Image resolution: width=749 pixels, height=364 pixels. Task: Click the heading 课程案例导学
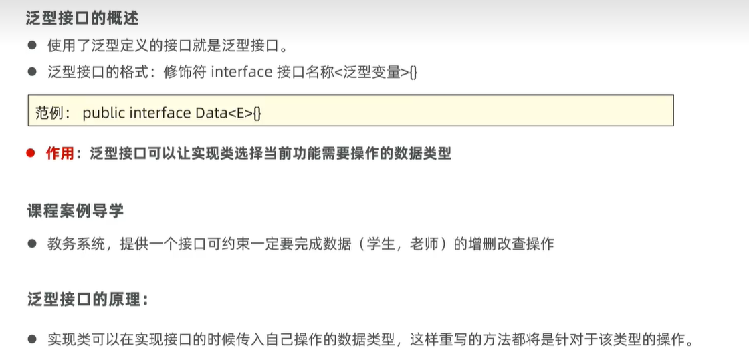coord(75,211)
